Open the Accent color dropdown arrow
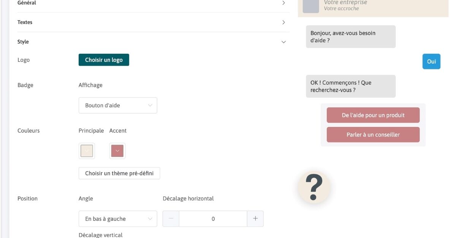The height and width of the screenshot is (238, 456). pos(117,150)
